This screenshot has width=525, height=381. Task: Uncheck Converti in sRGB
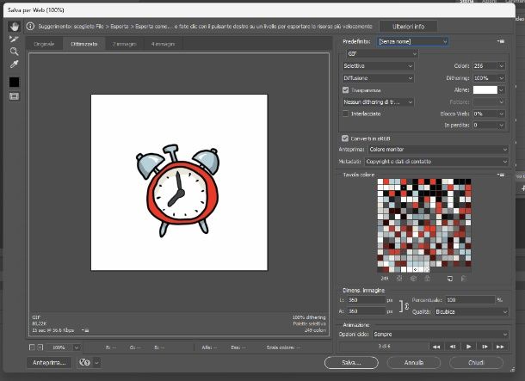(345, 138)
